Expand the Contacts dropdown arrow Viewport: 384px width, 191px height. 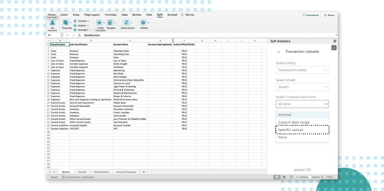89,21
